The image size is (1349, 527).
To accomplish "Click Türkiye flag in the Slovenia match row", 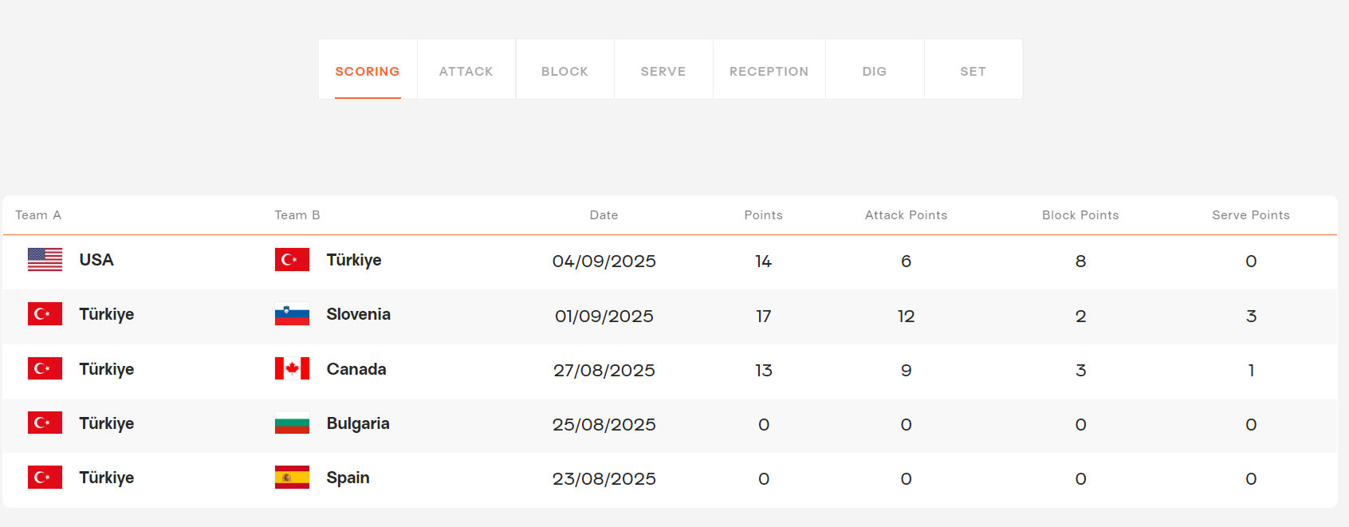I will pos(45,315).
